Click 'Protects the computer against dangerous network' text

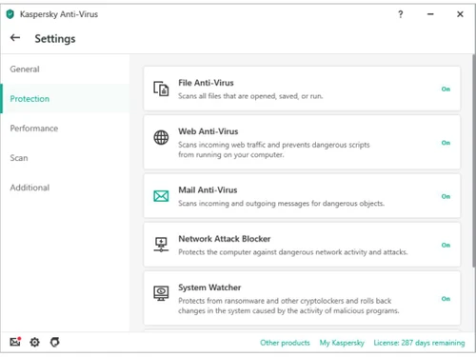tap(293, 252)
